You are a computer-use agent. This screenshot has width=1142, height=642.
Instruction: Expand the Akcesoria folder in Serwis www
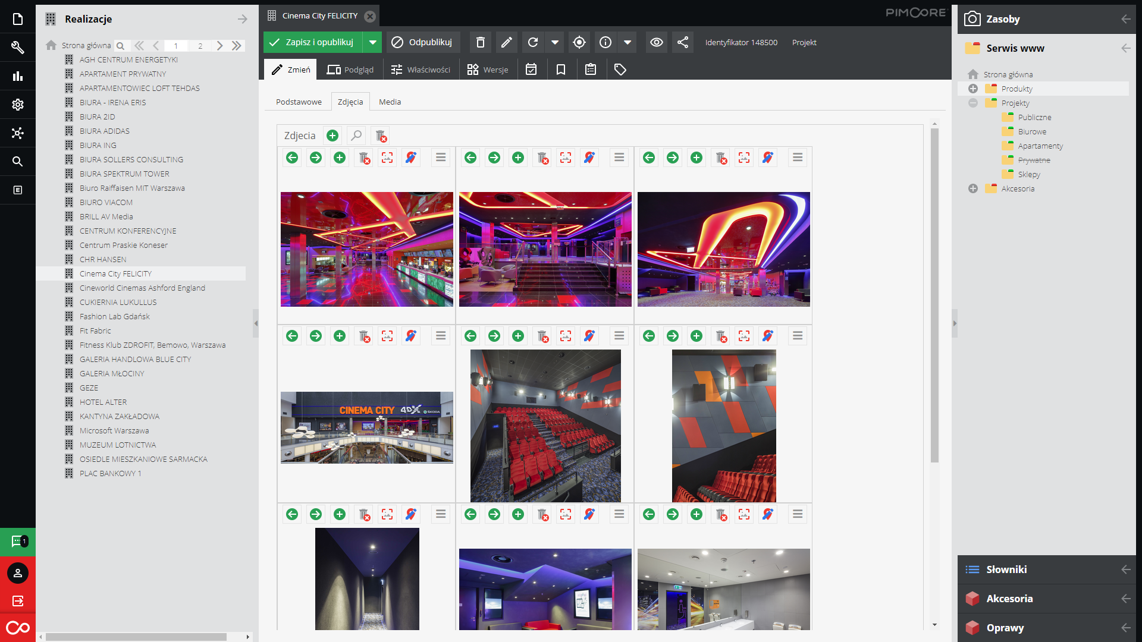(x=973, y=188)
